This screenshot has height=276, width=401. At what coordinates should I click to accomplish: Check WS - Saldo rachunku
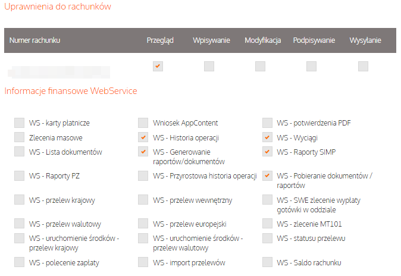(267, 262)
